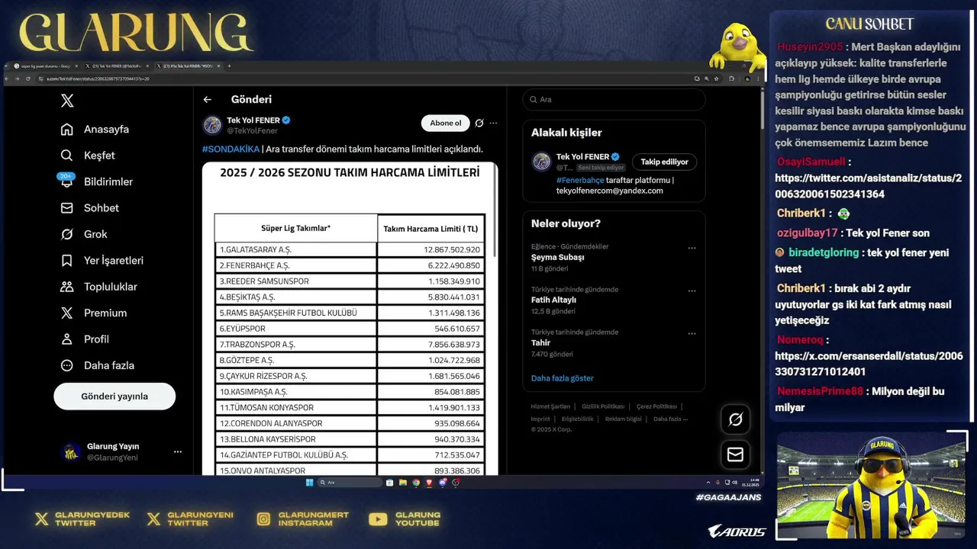Open more options for Tahir trend

coord(692,333)
